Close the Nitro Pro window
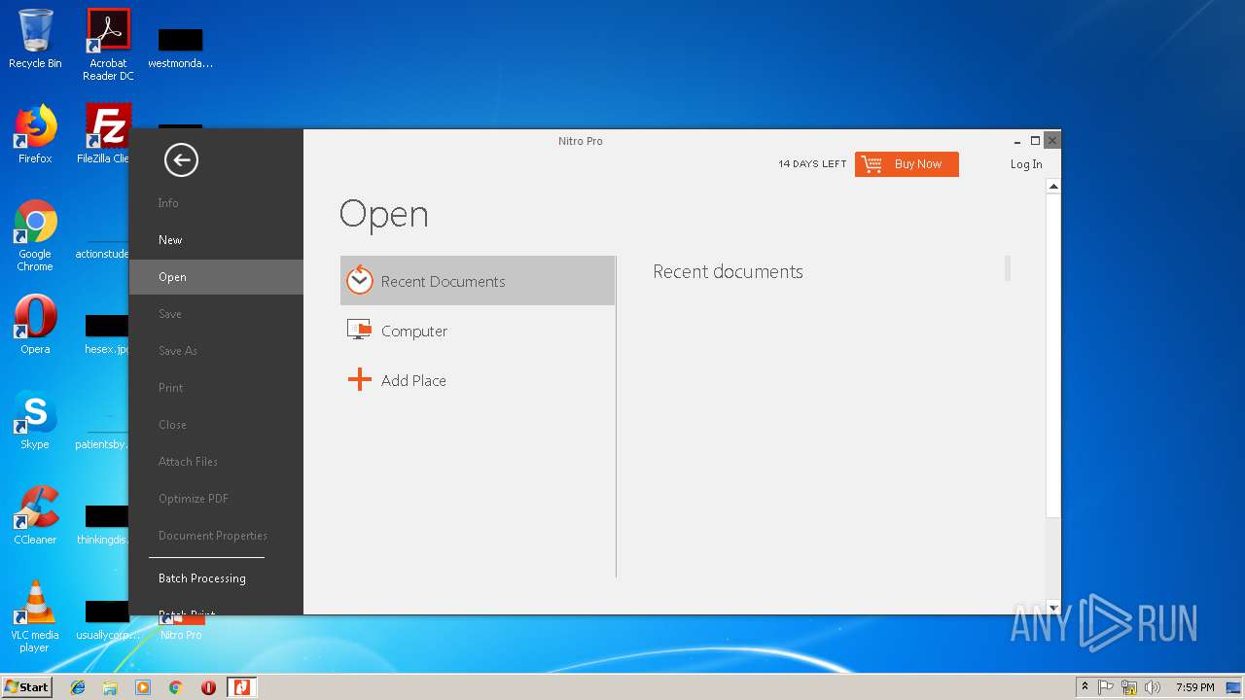1245x700 pixels. [x=1051, y=141]
